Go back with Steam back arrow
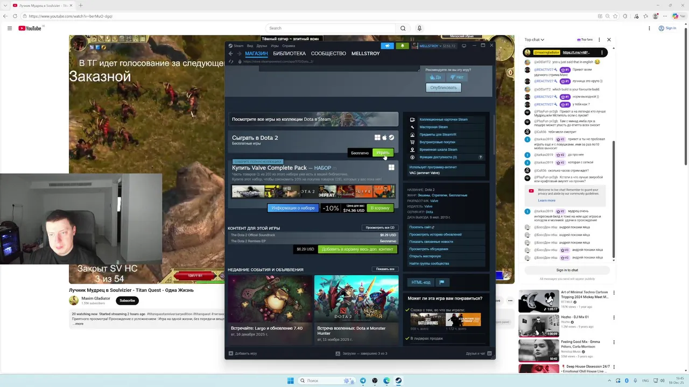This screenshot has height=387, width=689. point(230,54)
